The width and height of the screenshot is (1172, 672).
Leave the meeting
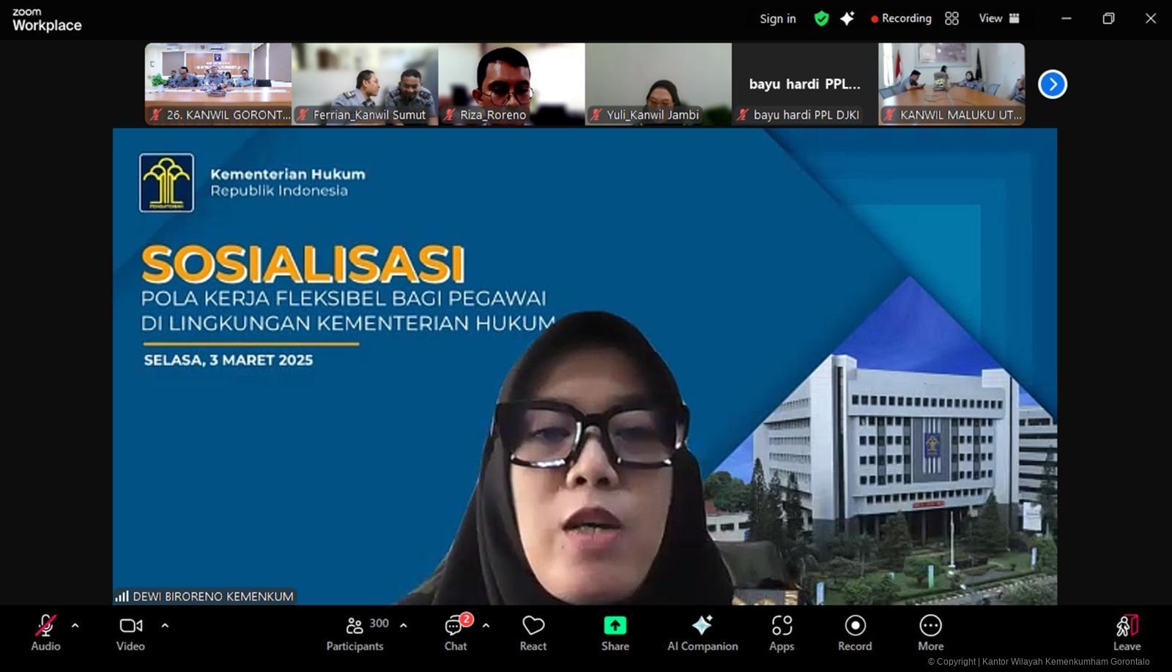(1127, 632)
